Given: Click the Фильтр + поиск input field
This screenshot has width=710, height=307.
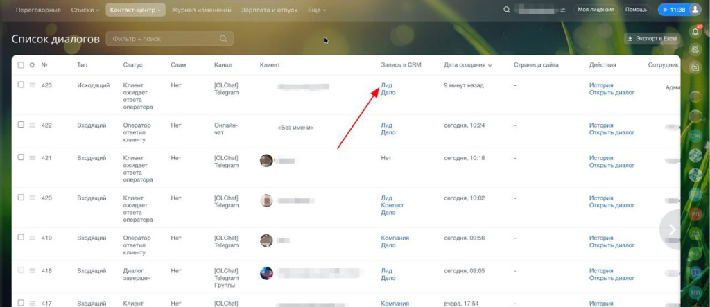Looking at the screenshot, I should tap(163, 39).
